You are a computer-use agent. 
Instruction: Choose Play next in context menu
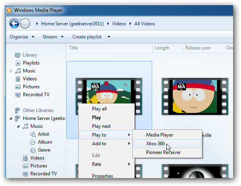click(x=107, y=126)
